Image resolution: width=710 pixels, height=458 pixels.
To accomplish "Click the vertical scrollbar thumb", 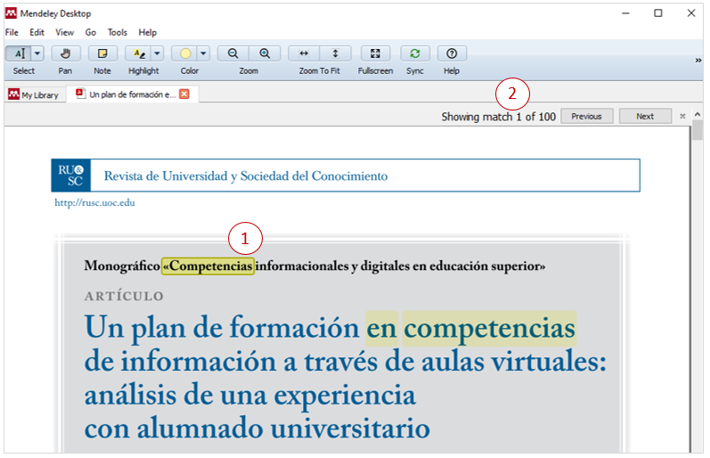I will tap(698, 130).
